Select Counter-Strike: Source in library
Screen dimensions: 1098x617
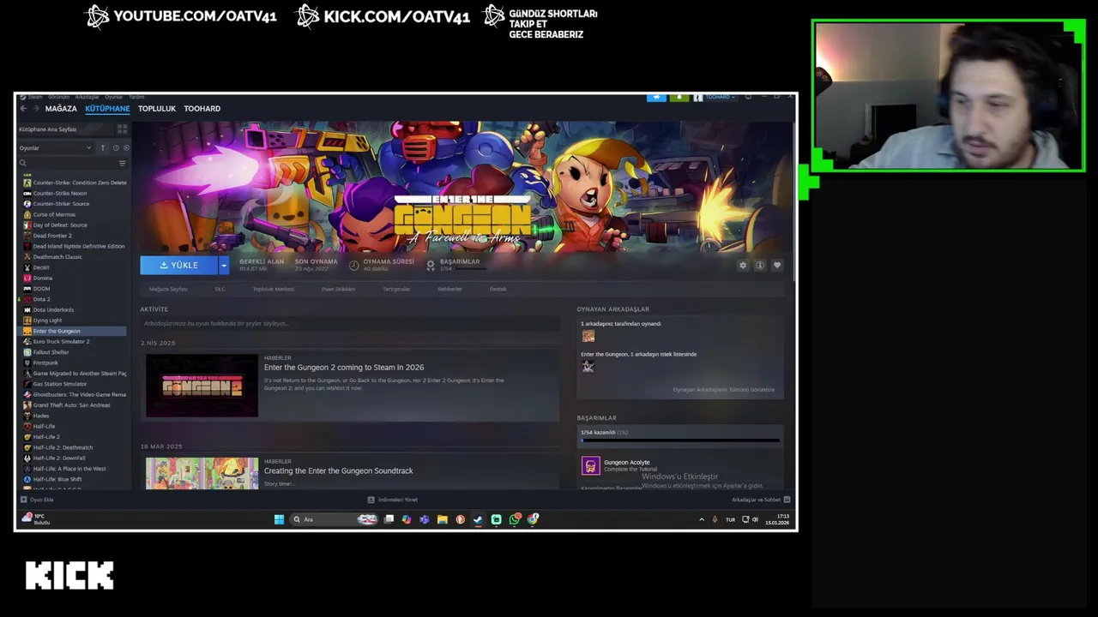click(x=61, y=204)
